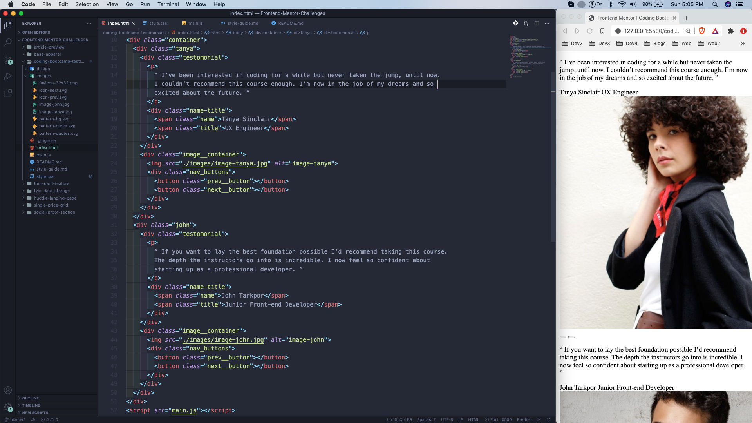
Task: Expand the Open Editors section
Action: [x=56, y=33]
